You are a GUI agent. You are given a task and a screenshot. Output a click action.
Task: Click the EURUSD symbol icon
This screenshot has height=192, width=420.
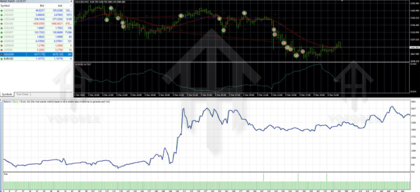[x=2, y=59]
